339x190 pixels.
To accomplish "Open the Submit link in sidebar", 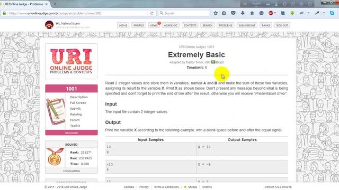I will coord(75,109).
